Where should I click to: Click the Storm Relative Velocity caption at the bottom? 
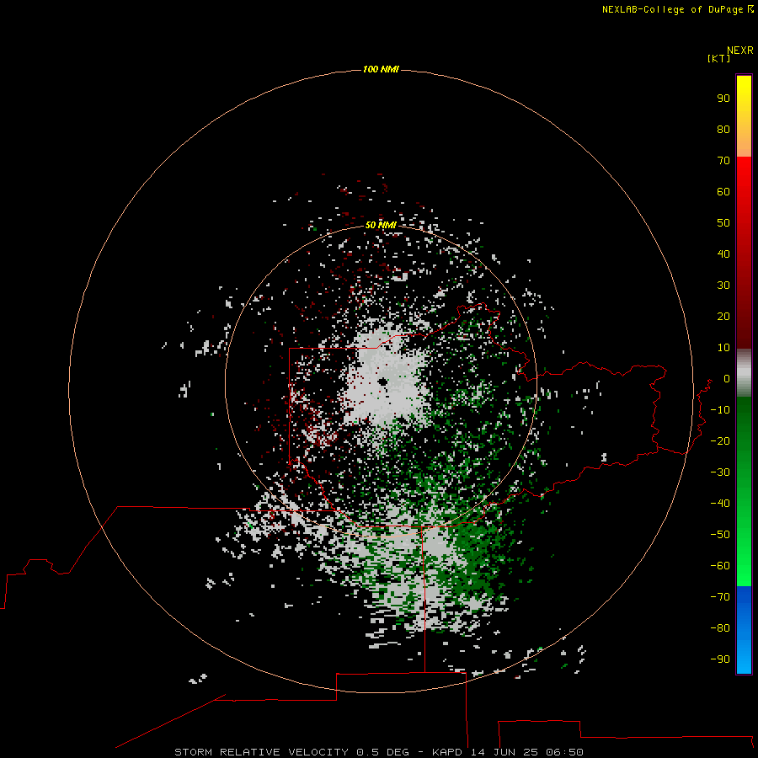click(379, 752)
